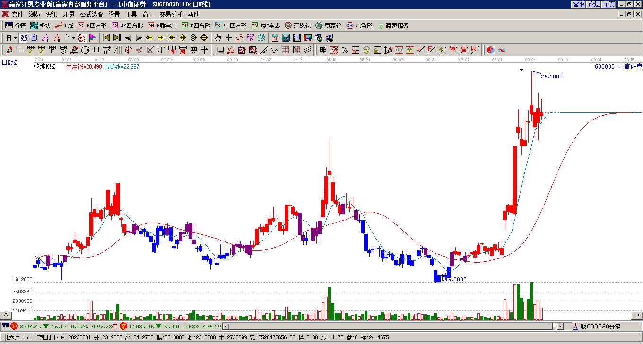Expand the 日 period dropdown arrow

click(15, 38)
